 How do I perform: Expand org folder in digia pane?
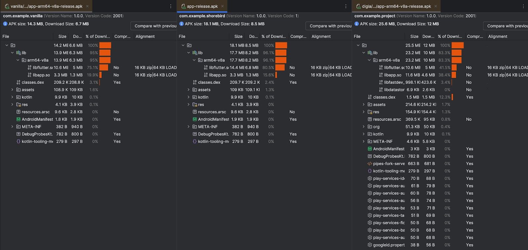[x=364, y=127]
